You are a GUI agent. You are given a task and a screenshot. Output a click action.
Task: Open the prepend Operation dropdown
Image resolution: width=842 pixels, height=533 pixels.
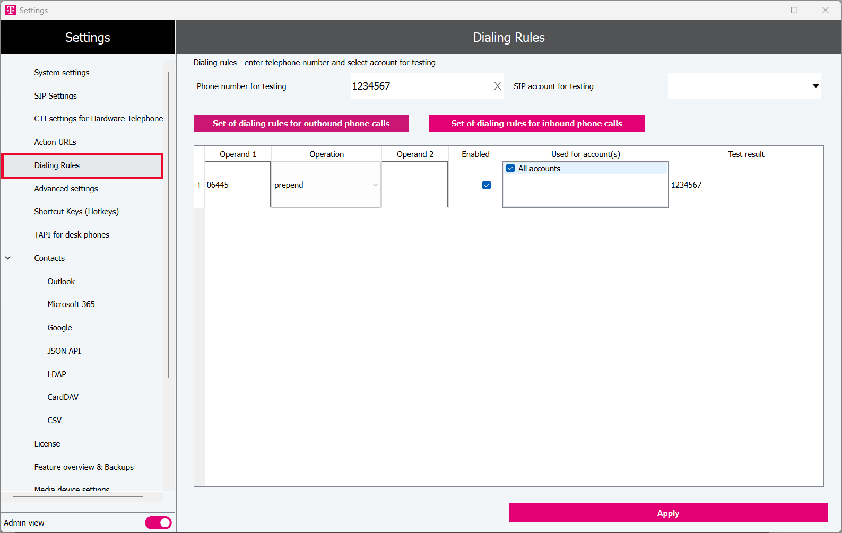375,185
